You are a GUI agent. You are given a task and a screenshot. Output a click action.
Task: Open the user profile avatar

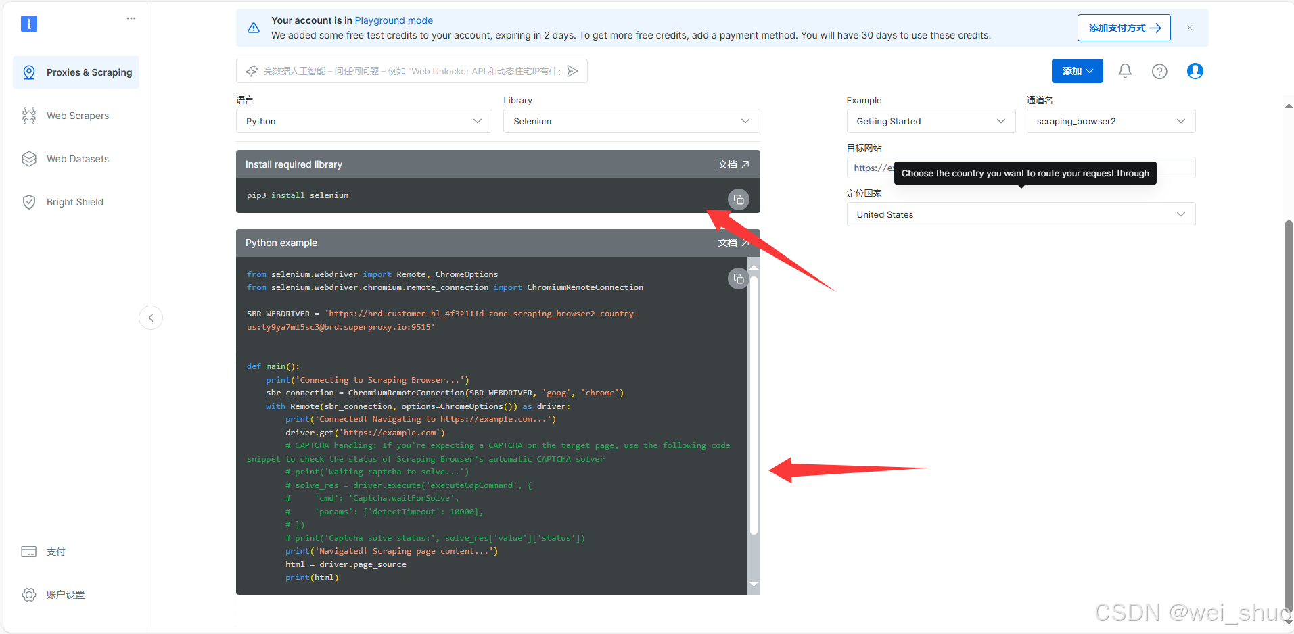pos(1195,71)
